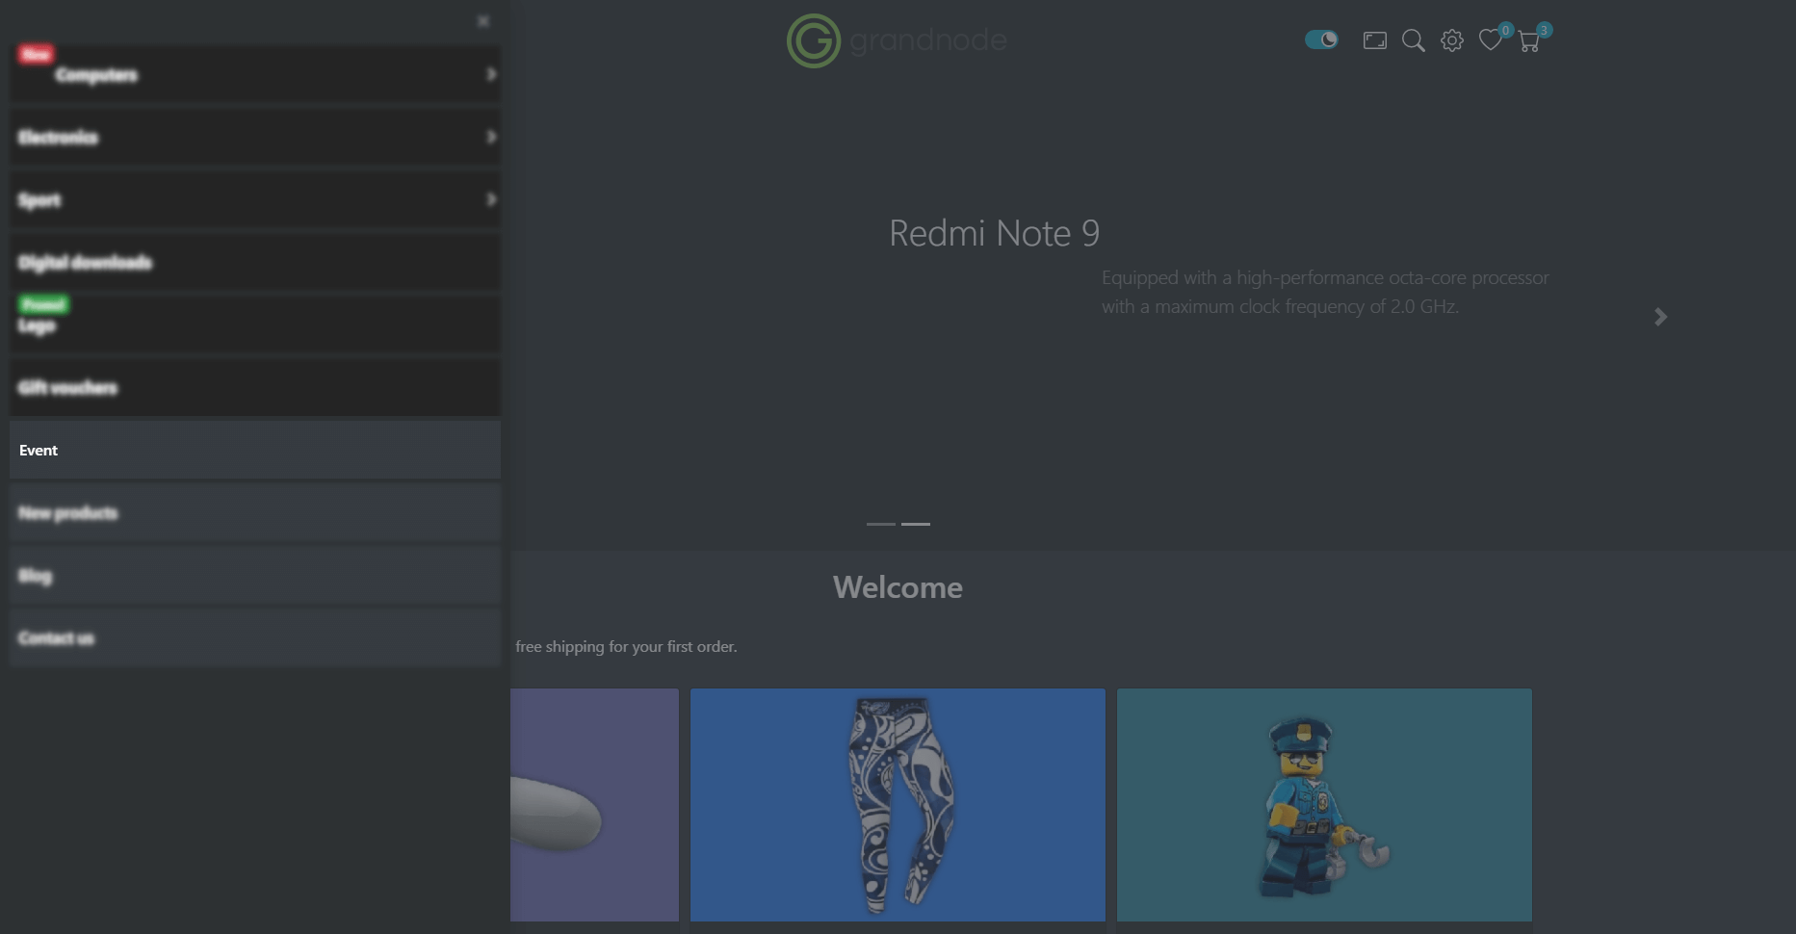Open the fullscreen view icon
The width and height of the screenshot is (1796, 934).
coord(1375,40)
